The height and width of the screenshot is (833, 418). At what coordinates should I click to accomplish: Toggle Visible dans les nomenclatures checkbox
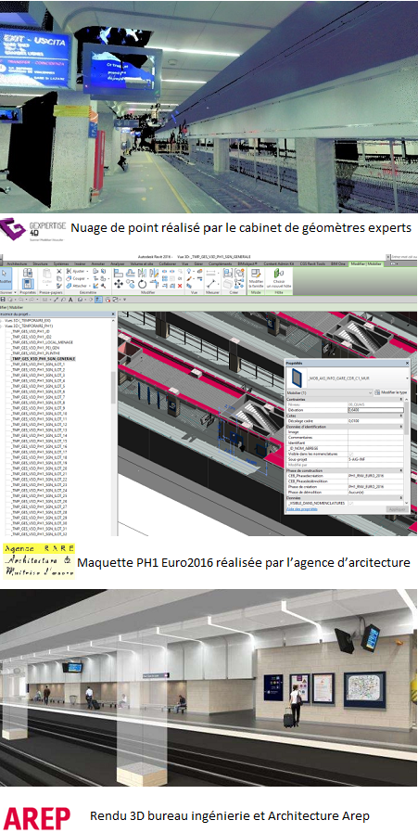click(x=351, y=454)
